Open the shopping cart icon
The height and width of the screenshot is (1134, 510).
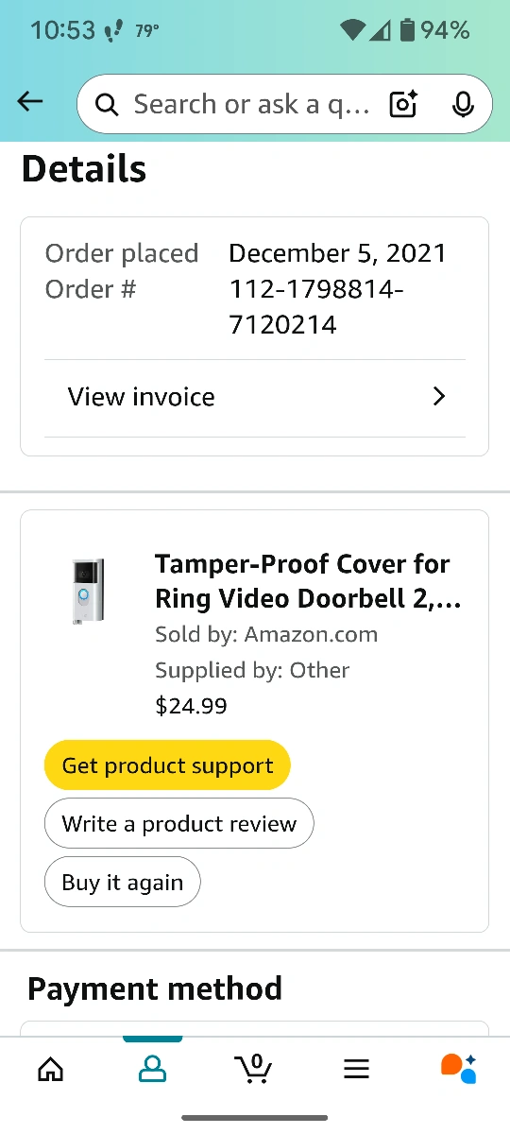(253, 1068)
